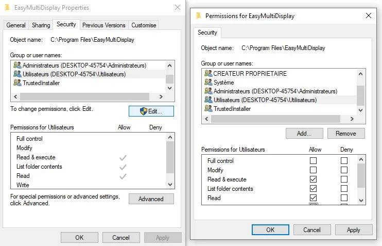Image resolution: width=382 pixels, height=246 pixels.
Task: Click the Utilisateurs group icon in Properties window
Action: coord(18,74)
